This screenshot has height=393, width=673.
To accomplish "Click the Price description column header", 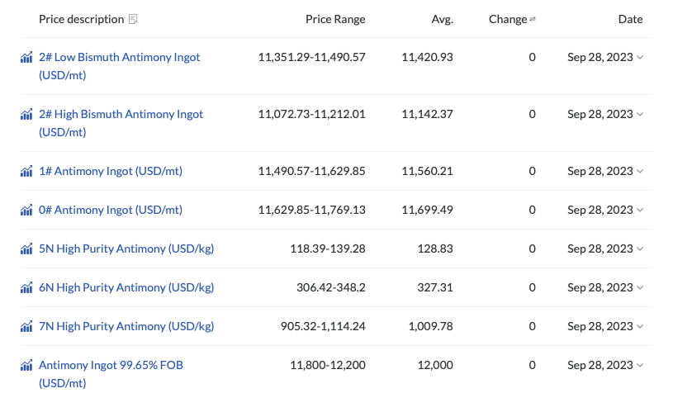I will [x=81, y=20].
